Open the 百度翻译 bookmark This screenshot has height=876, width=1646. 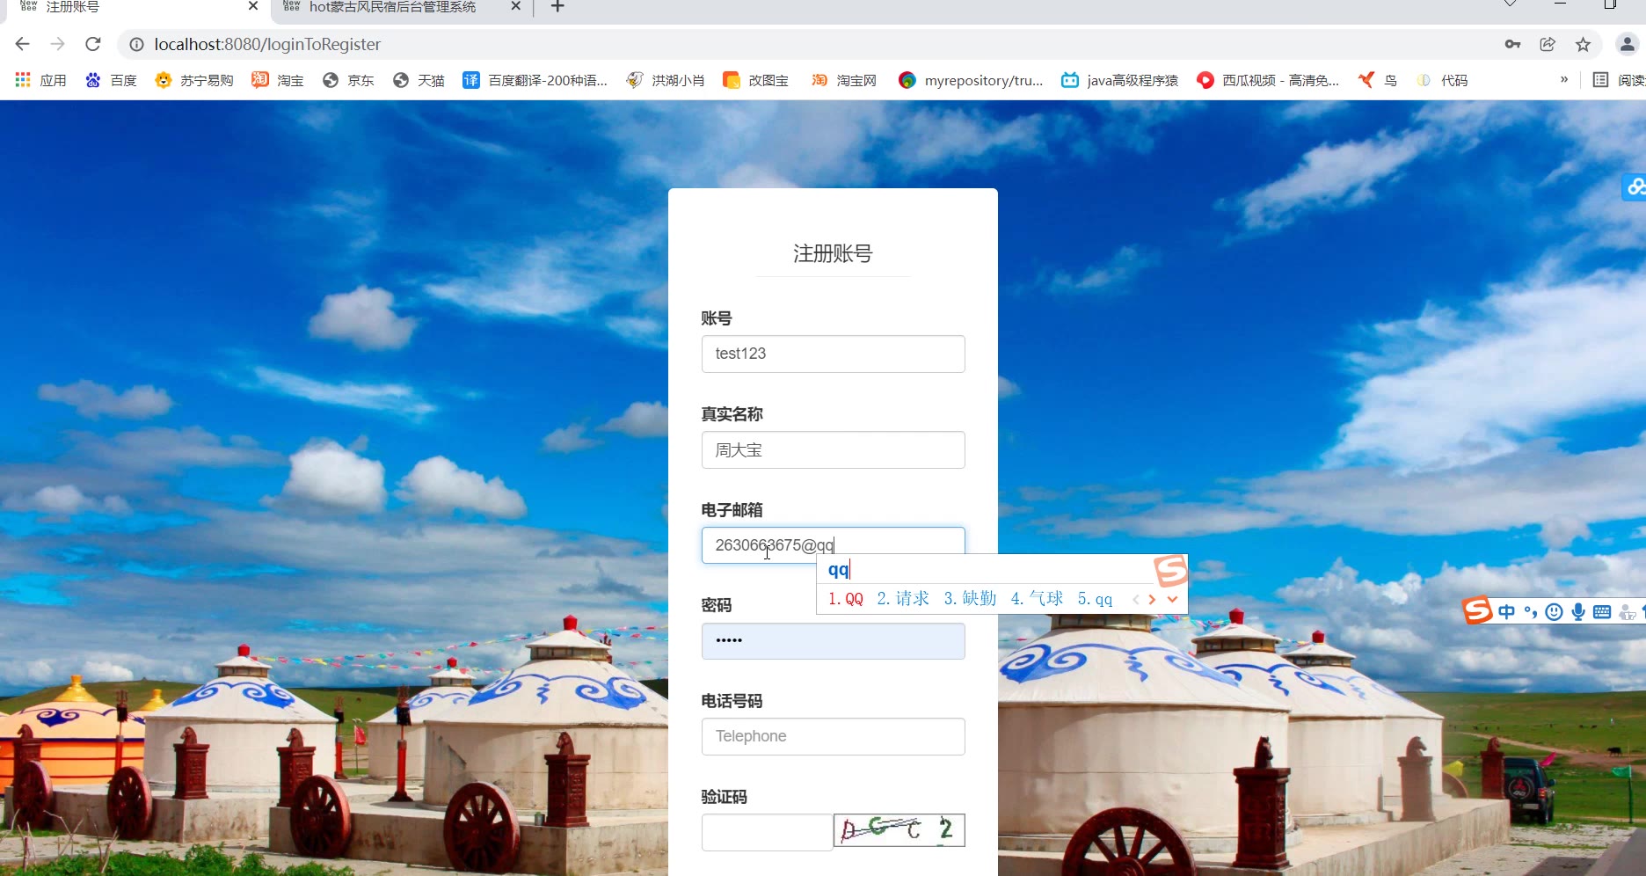535,80
